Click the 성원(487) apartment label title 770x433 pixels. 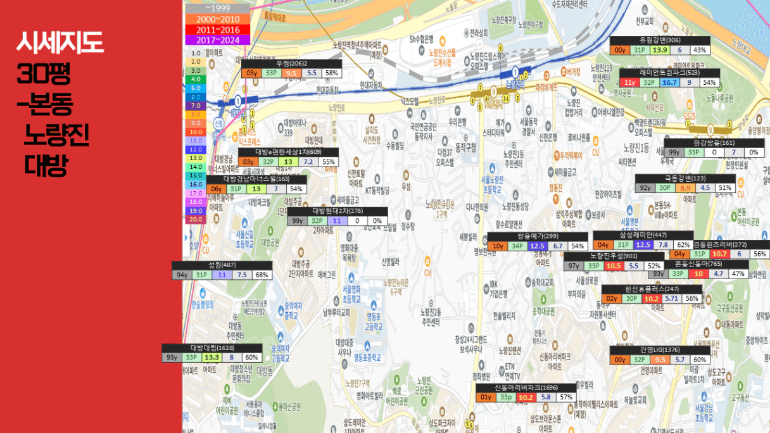pyautogui.click(x=222, y=265)
